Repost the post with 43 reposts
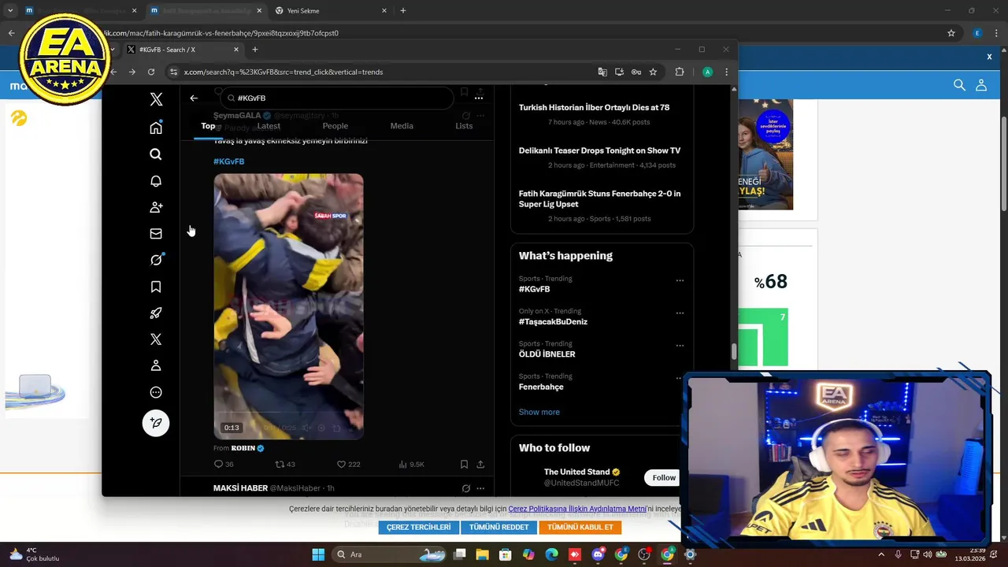The image size is (1008, 567). pos(285,465)
